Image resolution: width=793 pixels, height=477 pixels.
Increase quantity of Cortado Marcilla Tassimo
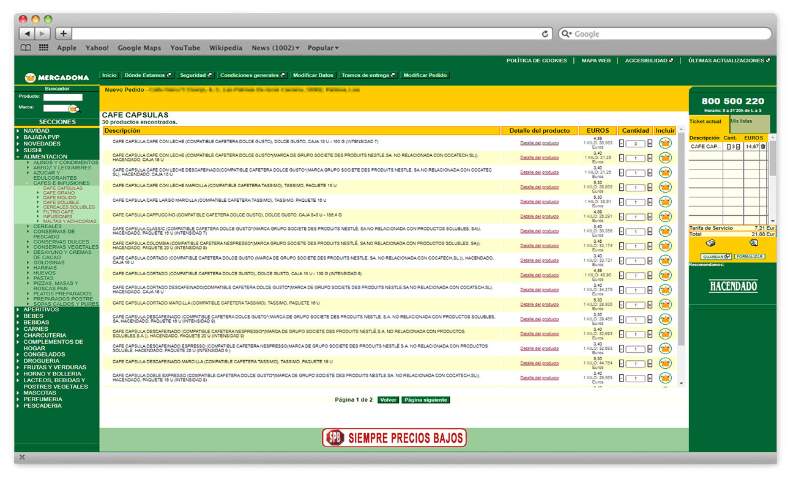pos(650,305)
